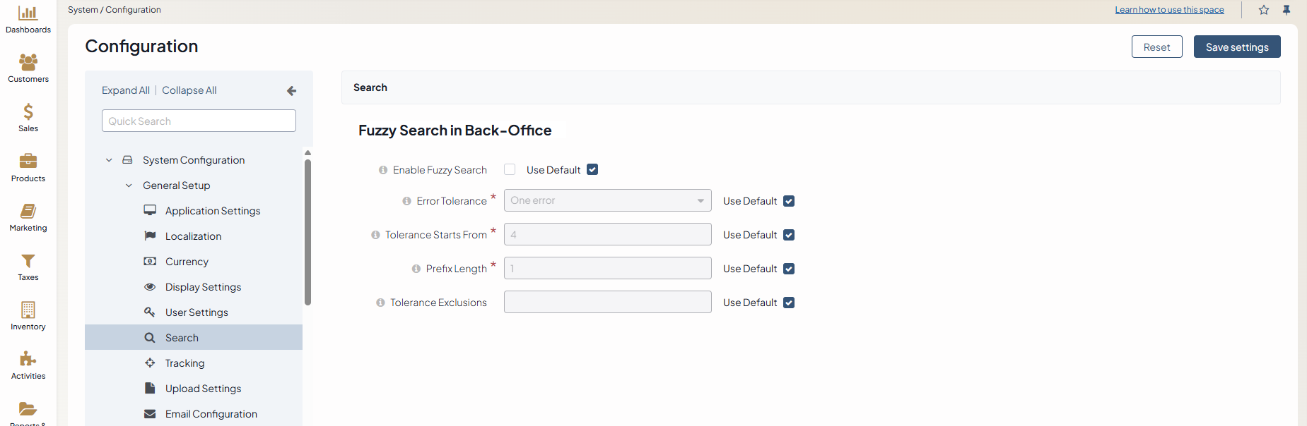Open the Error Tolerance dropdown
Viewport: 1307px width, 426px height.
607,201
